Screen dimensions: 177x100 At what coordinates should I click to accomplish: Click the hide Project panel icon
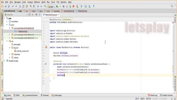coord(40,15)
